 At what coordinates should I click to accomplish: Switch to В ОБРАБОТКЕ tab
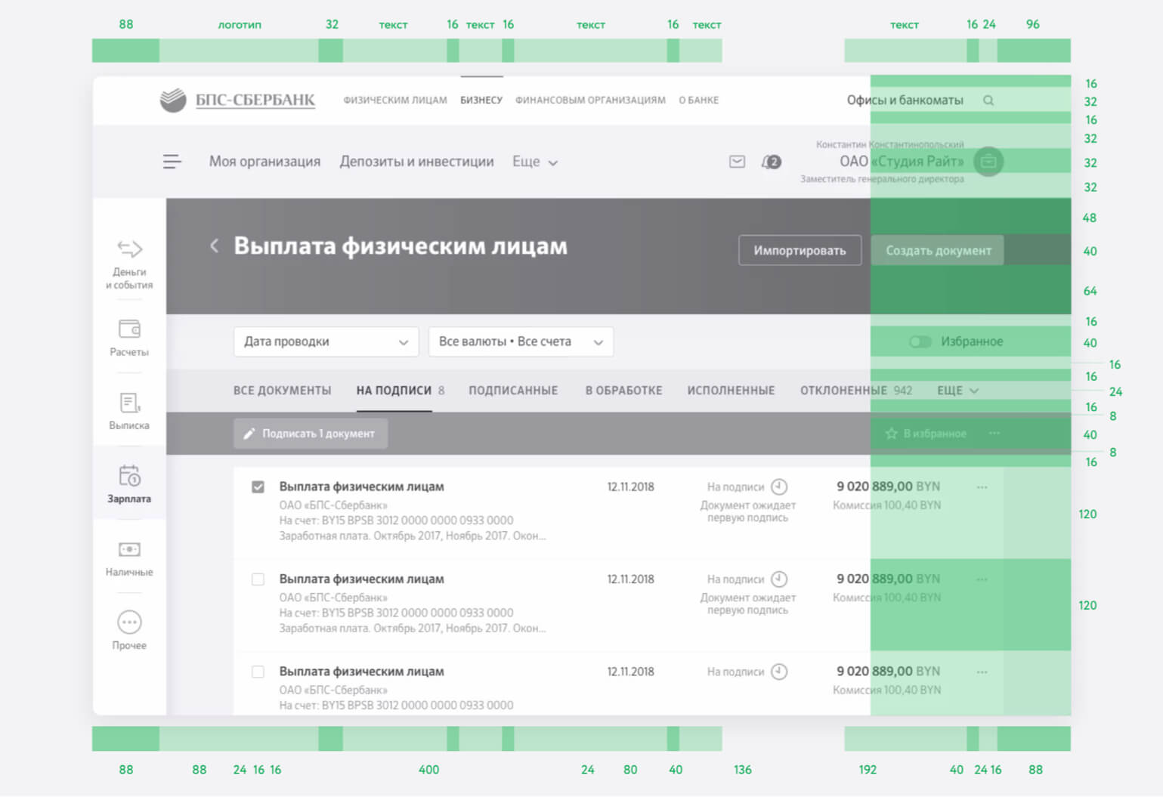[x=623, y=391]
